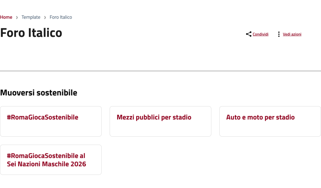Click the Muoversi sostenibile section heading
This screenshot has width=321, height=188.
click(x=39, y=93)
